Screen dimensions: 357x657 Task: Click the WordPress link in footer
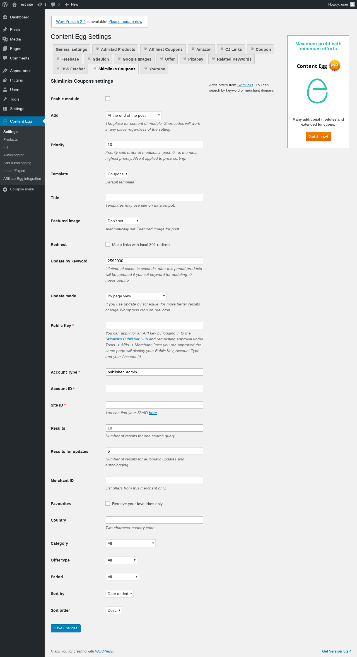pos(104,651)
